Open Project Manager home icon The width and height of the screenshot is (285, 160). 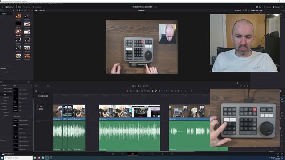pyautogui.click(x=278, y=154)
